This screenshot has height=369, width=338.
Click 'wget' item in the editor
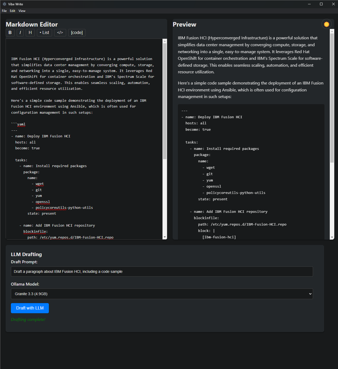[x=40, y=184]
